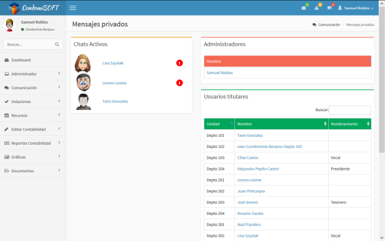Select Recursos in sidebar menu
The width and height of the screenshot is (385, 241).
pyautogui.click(x=33, y=116)
